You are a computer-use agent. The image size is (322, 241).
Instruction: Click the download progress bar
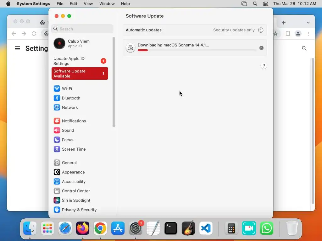[197, 50]
